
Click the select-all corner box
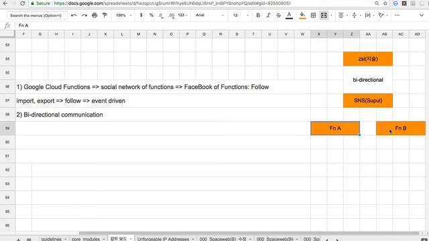pos(7,34)
